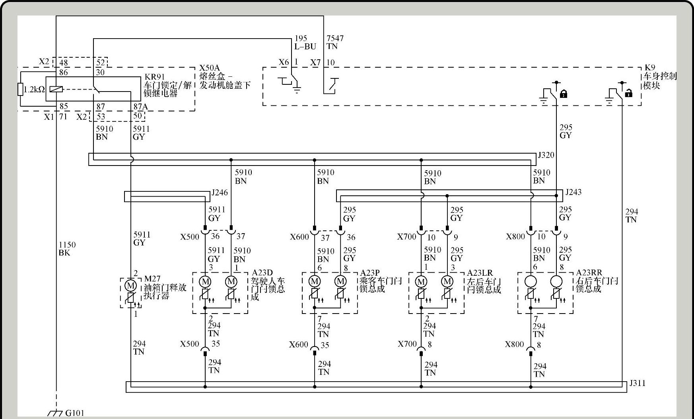Click the ground switch symbol at X6 pin 1
This screenshot has height=419, width=694.
(x=290, y=83)
